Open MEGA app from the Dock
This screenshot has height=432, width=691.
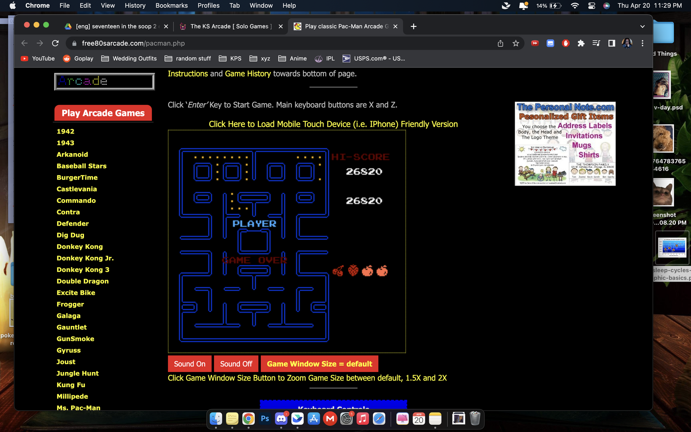click(330, 419)
